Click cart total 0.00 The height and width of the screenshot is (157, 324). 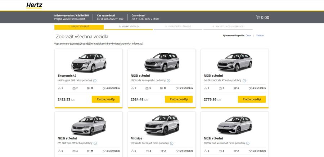pyautogui.click(x=265, y=18)
